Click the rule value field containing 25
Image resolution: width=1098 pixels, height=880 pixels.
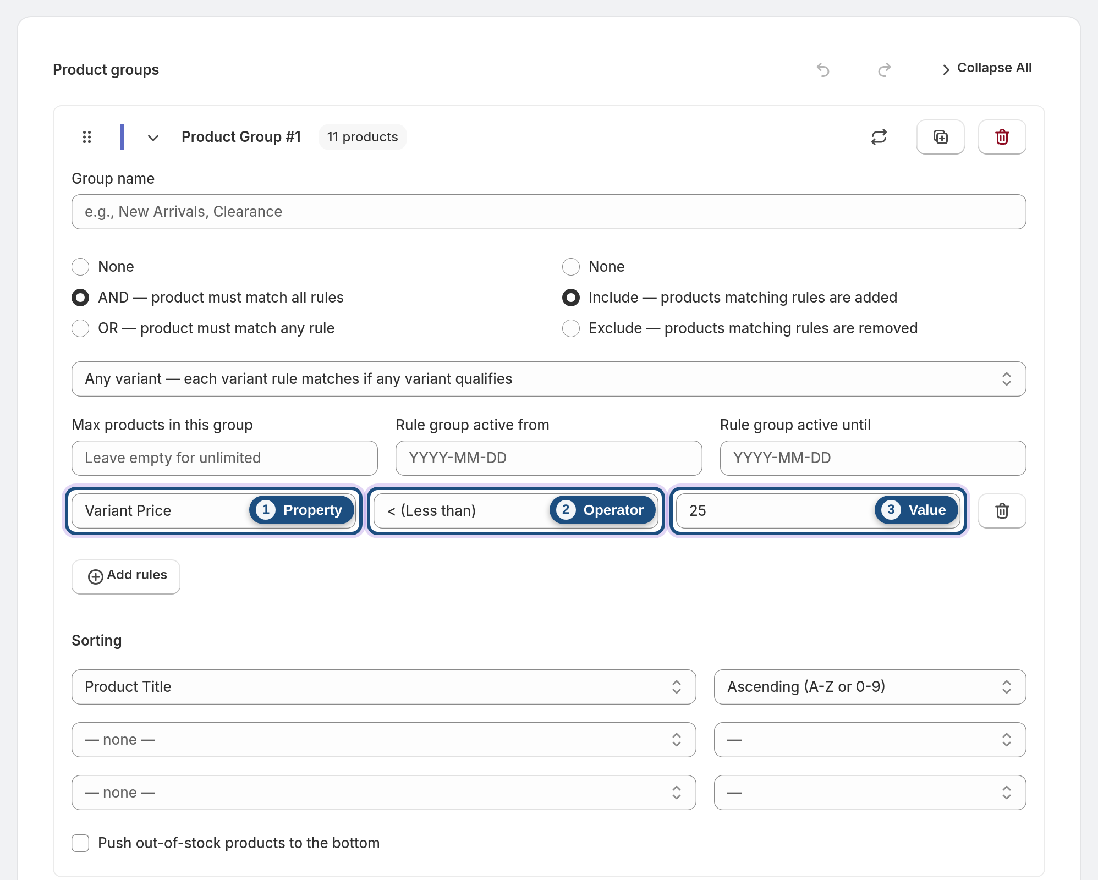pos(818,511)
